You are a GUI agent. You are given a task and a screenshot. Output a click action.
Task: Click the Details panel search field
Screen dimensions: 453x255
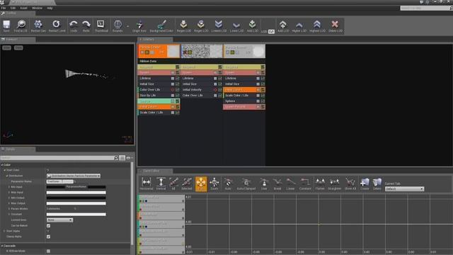tap(59, 158)
